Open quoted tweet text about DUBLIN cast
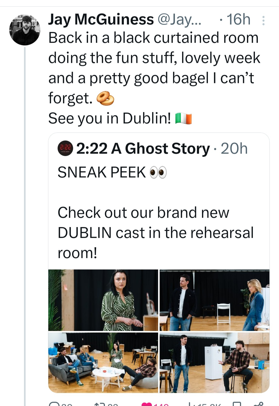 (x=156, y=233)
